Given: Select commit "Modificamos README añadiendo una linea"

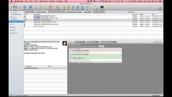Looking at the screenshot, I should coord(94,24).
